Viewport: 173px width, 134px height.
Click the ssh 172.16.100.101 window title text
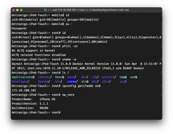(88, 10)
